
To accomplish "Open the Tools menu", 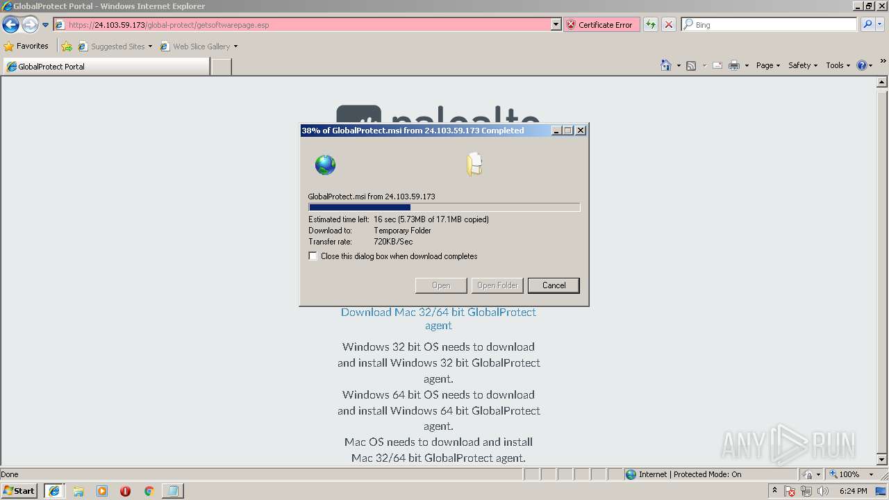I will click(x=838, y=65).
